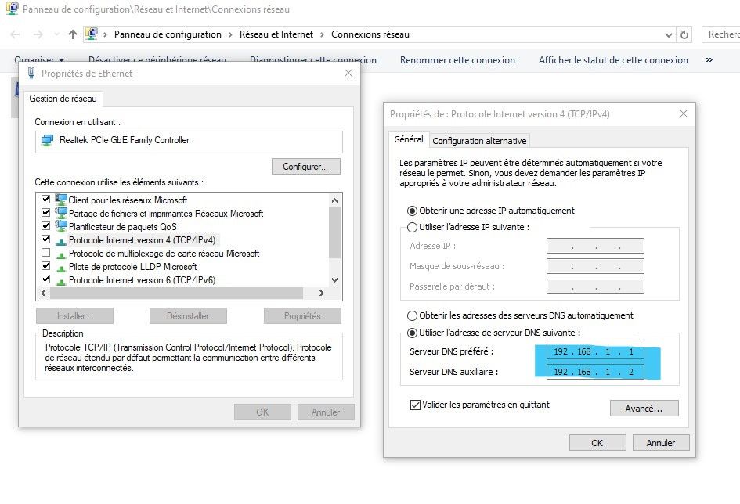
Task: Select Utiliser l'adresse IP suivante option
Action: point(412,227)
